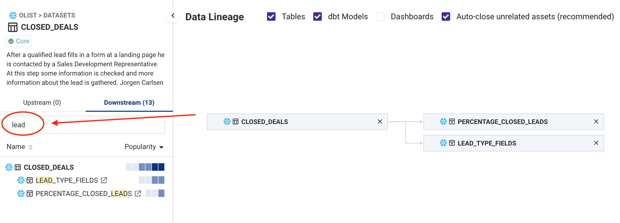Screen dimensions: 620x223
Task: Uncheck the Tables checkbox
Action: tap(271, 16)
